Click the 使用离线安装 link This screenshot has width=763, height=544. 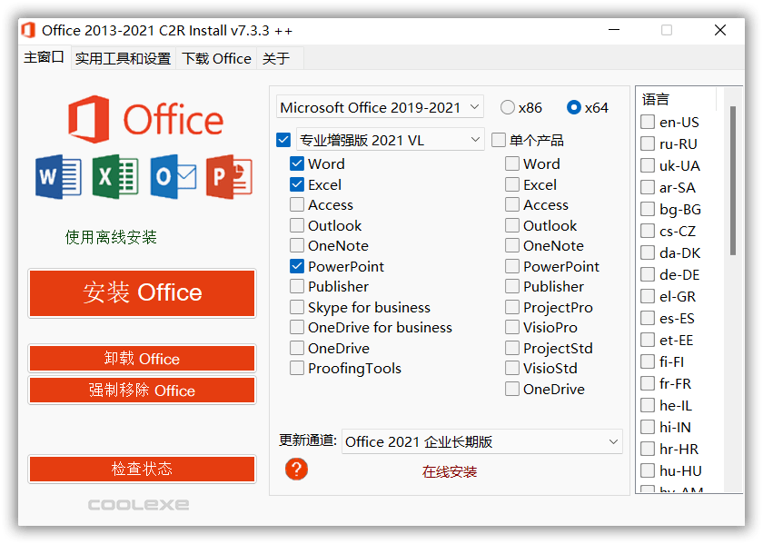111,237
